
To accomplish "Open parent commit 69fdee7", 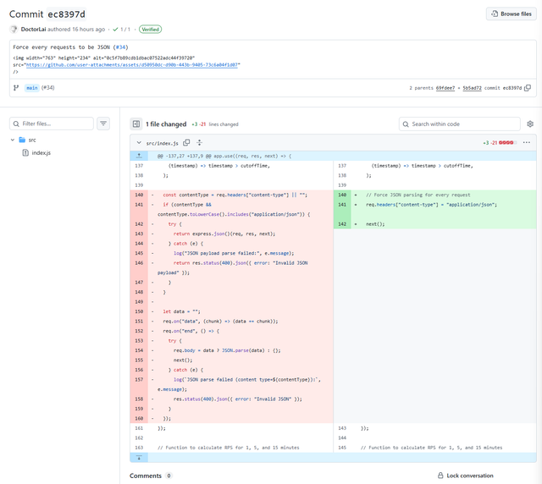I will (x=445, y=88).
